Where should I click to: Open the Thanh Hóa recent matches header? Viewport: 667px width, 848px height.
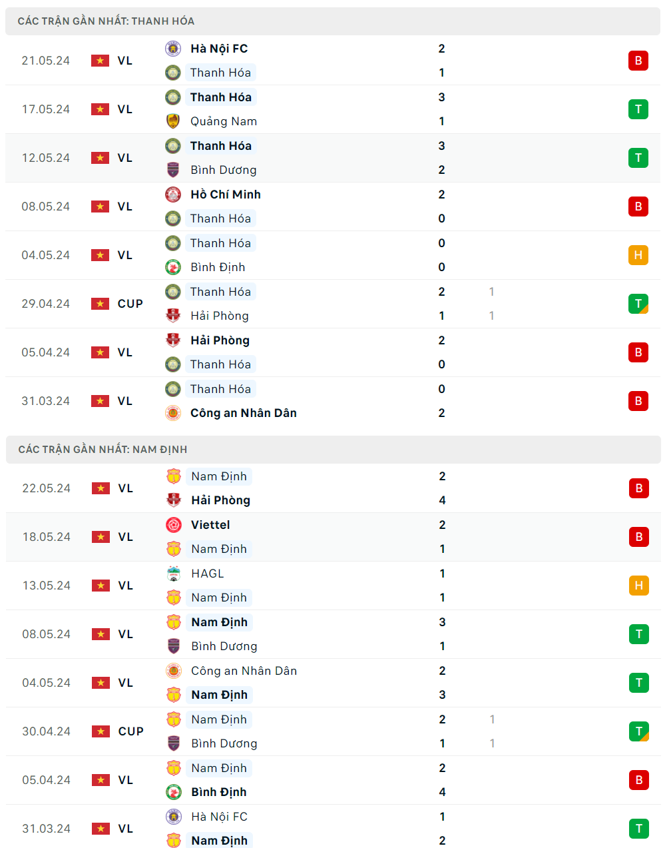coord(106,21)
